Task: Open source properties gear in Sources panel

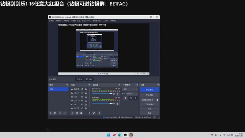Action: (81, 113)
